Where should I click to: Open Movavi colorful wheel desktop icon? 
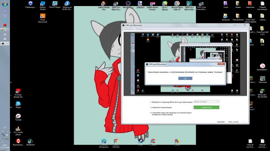(177, 6)
